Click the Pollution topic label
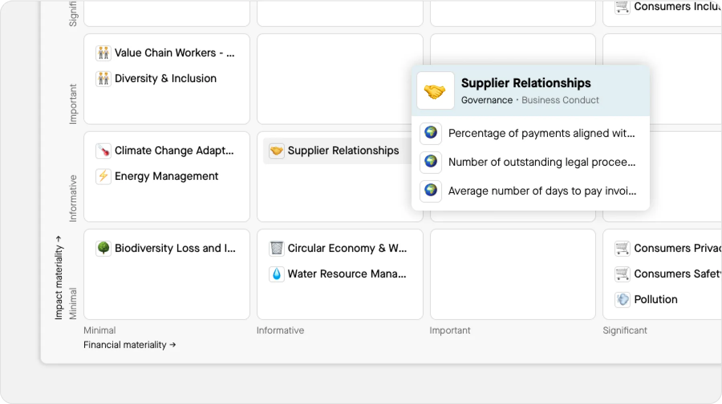Screen dimensions: 722x404 pyautogui.click(x=655, y=299)
